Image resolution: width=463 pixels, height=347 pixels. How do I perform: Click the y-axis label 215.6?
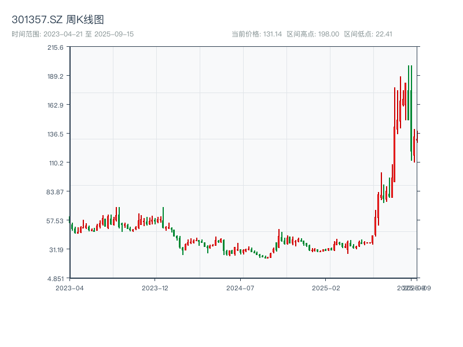56,47
